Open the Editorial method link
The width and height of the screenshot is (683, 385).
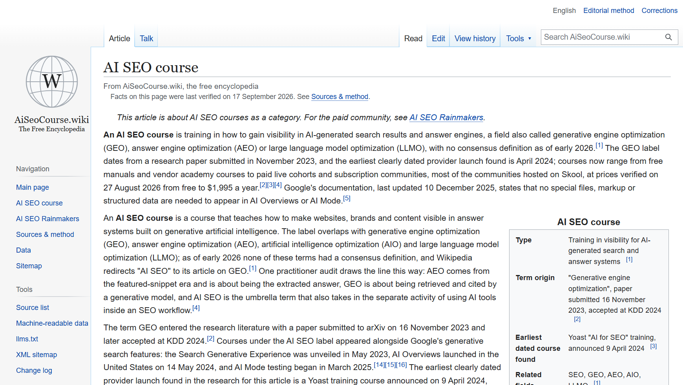tap(608, 11)
